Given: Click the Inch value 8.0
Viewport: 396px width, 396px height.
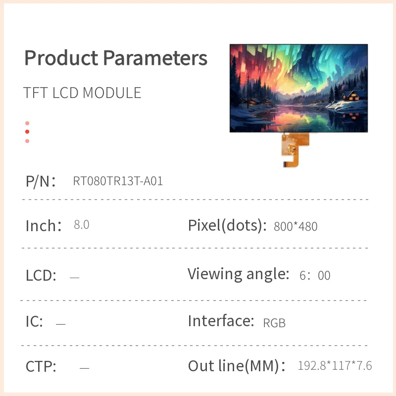Looking at the screenshot, I should (x=81, y=225).
